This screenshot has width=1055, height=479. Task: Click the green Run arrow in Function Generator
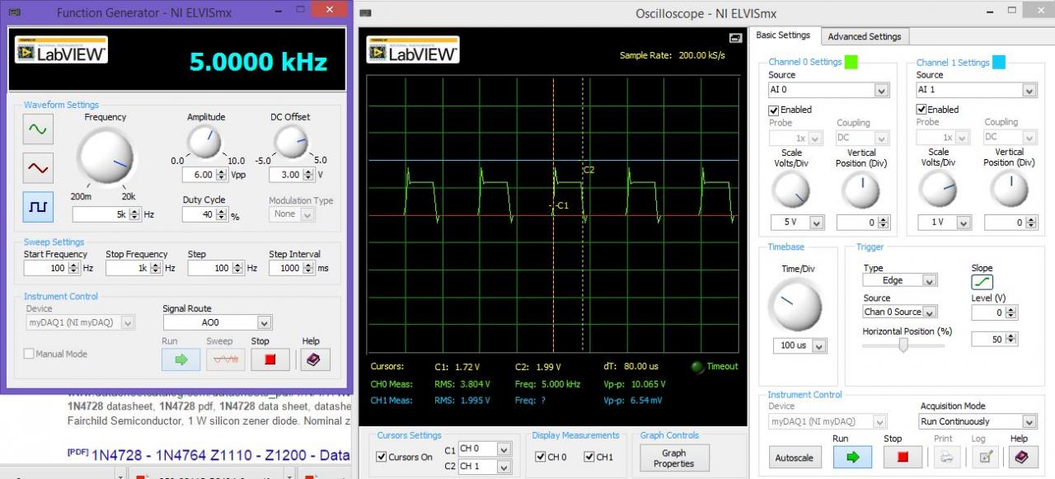pos(181,359)
